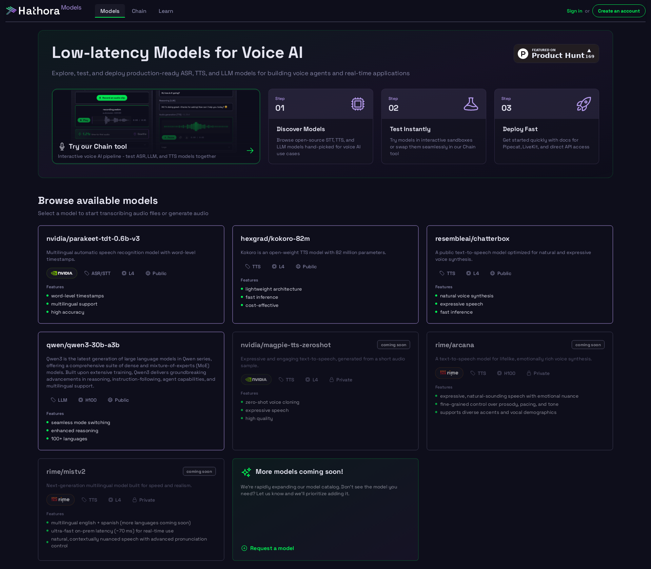Switch to the Chain tab

tap(139, 11)
